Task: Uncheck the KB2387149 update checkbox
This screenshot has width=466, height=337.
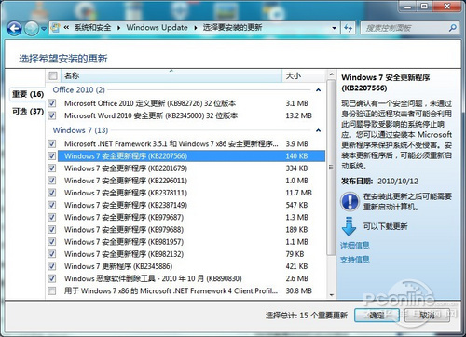Action: (x=52, y=205)
